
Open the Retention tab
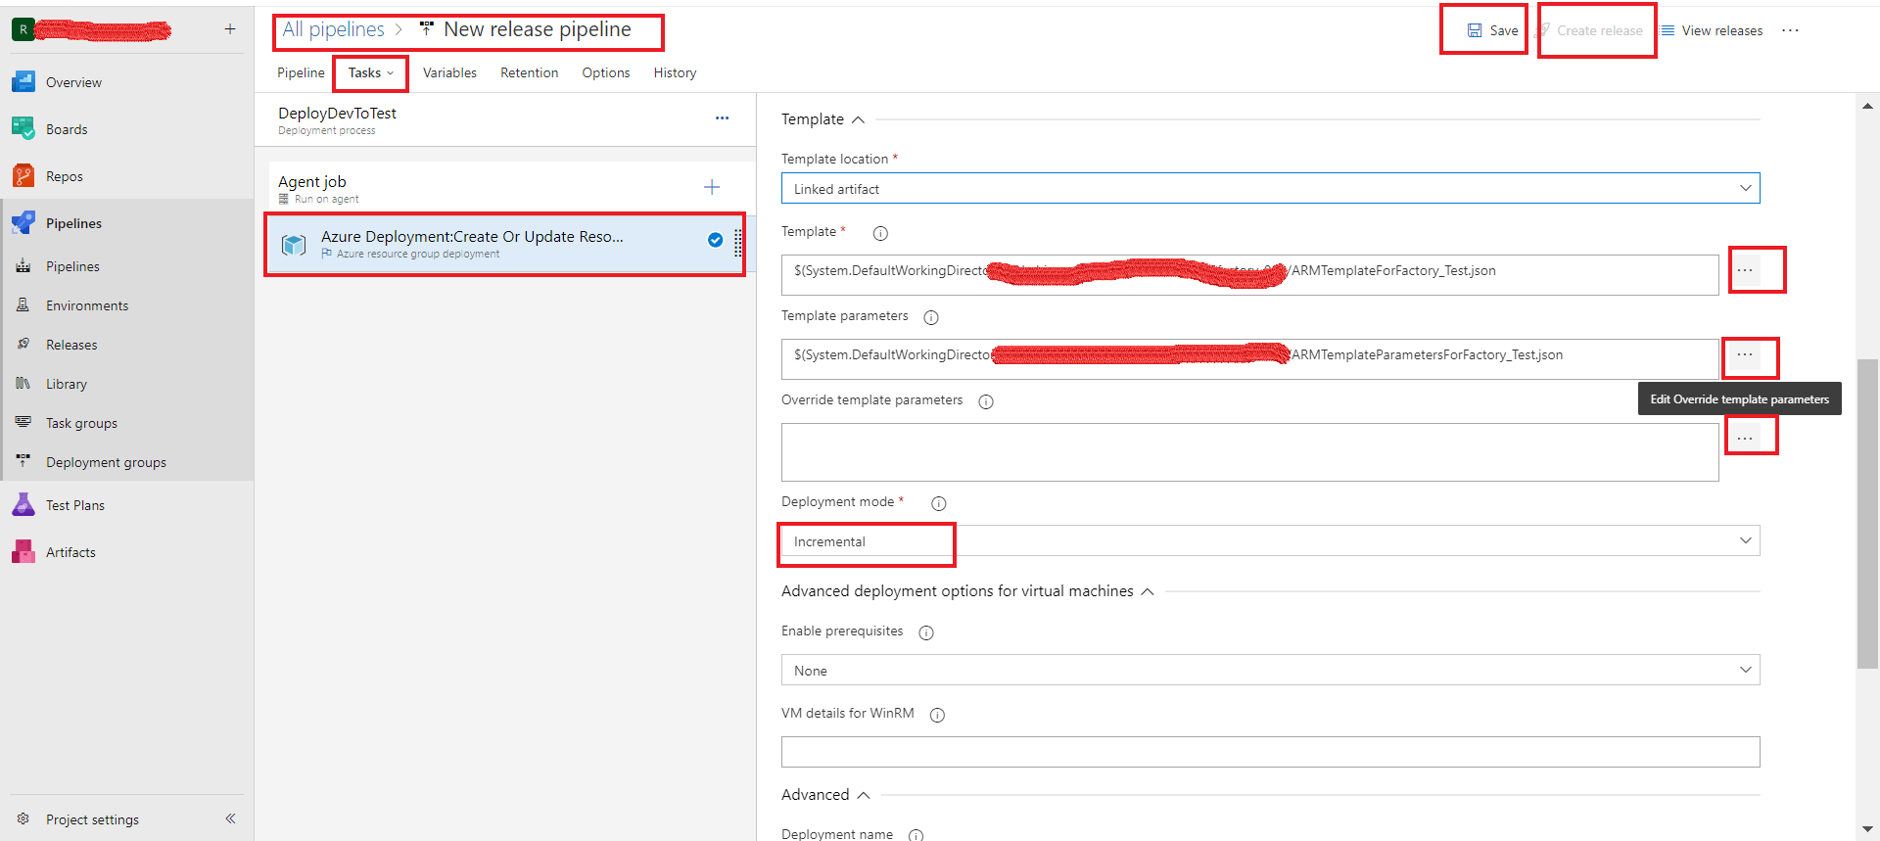(x=529, y=72)
